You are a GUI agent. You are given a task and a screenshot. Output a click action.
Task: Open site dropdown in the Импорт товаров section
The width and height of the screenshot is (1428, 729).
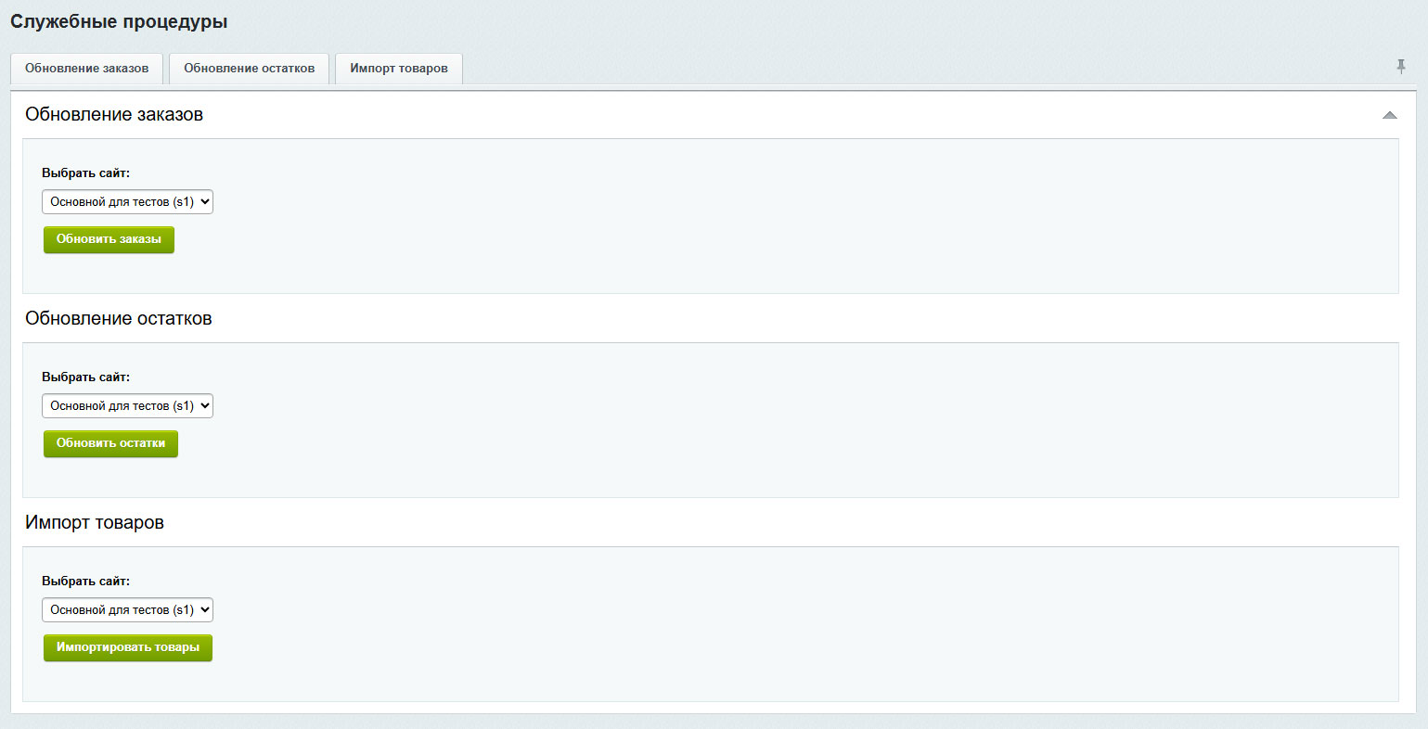[127, 610]
